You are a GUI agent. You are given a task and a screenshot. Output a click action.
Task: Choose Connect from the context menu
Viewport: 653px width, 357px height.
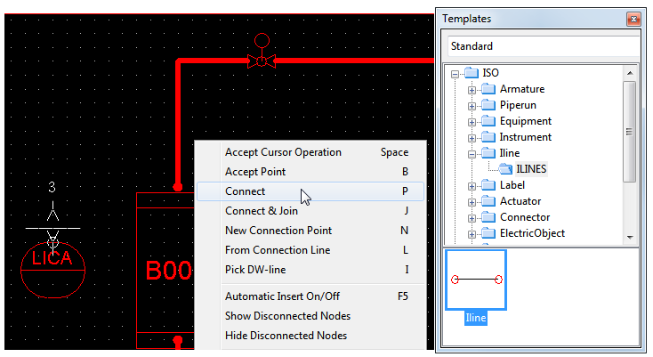click(245, 191)
